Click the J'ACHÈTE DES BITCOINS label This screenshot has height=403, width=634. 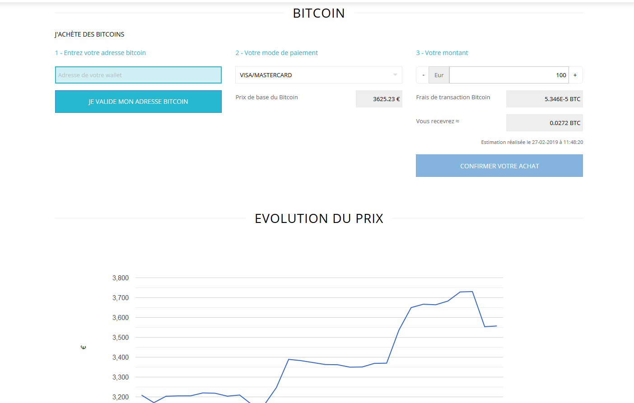pos(89,34)
